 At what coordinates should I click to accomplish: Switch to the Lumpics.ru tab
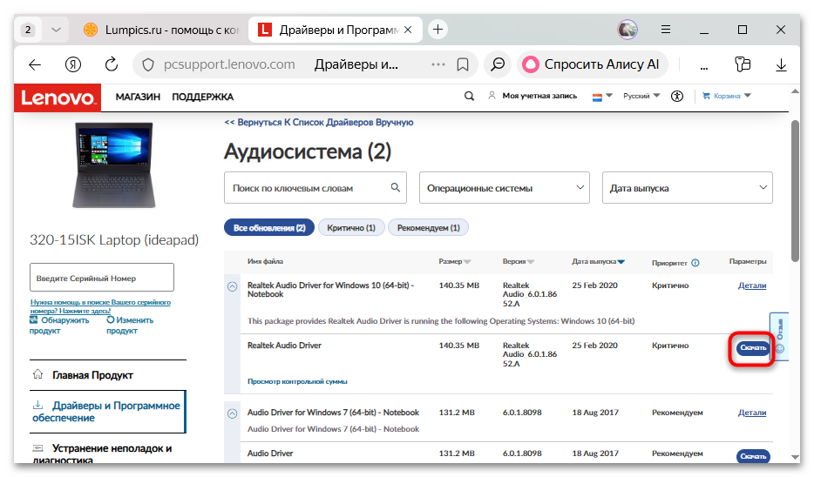[x=161, y=30]
